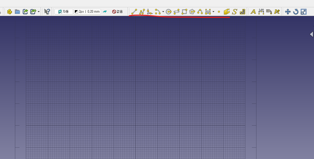The image size is (314, 159).
Task: Select the Facebinder tool
Action: click(227, 12)
